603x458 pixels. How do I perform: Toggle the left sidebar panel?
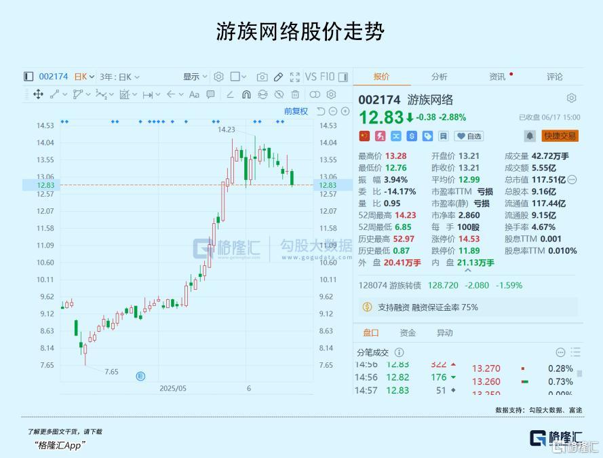pos(28,77)
